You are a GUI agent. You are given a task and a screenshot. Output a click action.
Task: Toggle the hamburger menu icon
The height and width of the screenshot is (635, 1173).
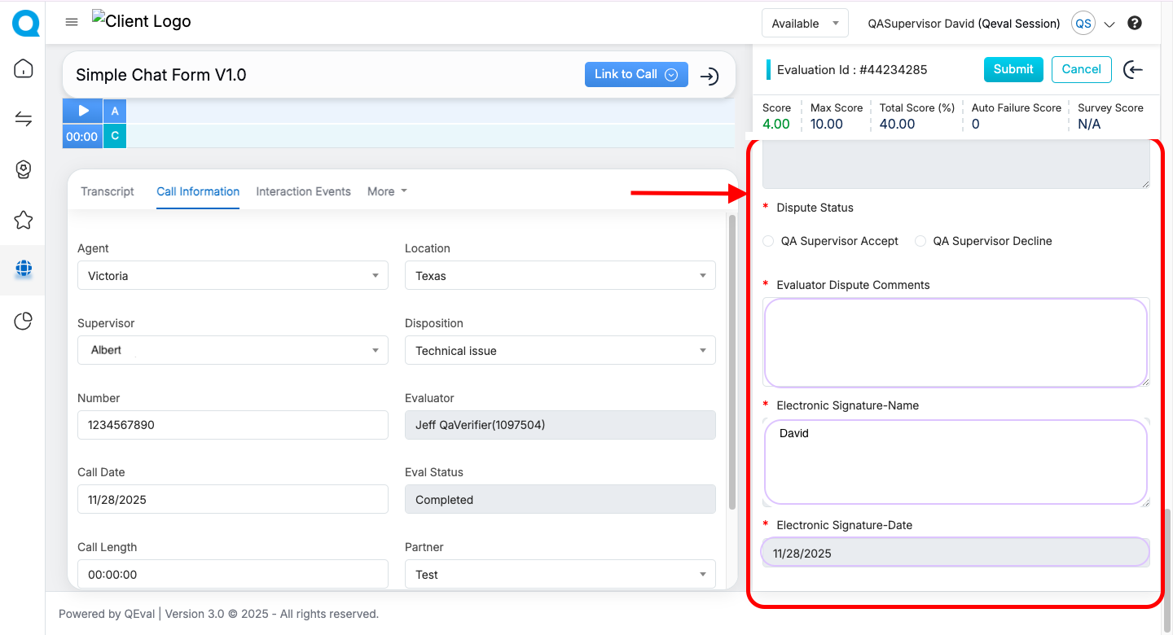[72, 22]
